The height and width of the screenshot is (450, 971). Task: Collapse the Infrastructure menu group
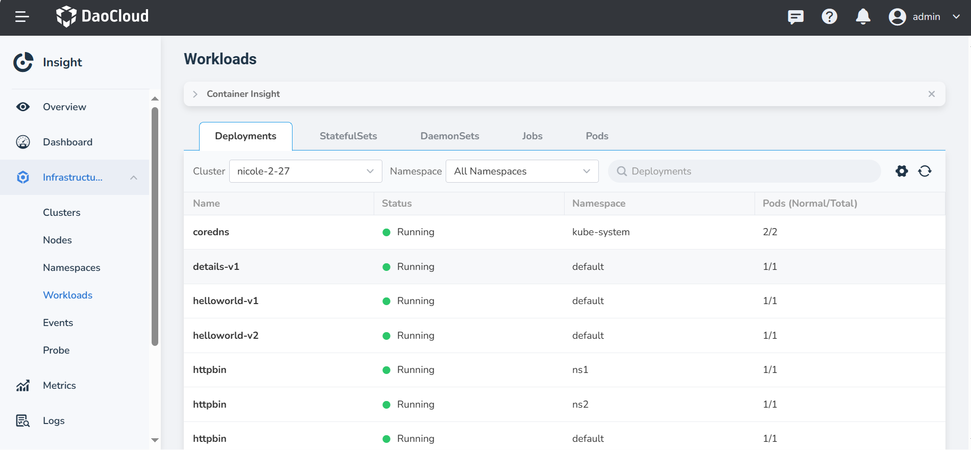(134, 178)
